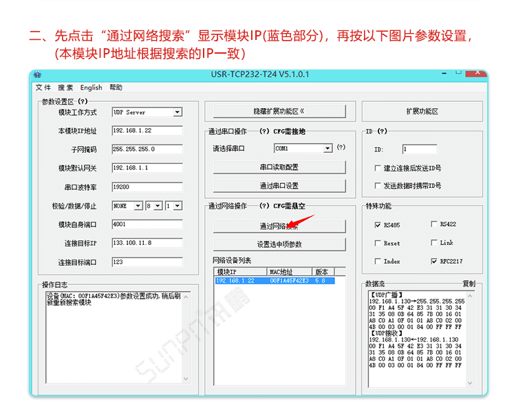This screenshot has height=409, width=516.
Task: Click the (?) beside 参数设置区
Action: (x=83, y=101)
